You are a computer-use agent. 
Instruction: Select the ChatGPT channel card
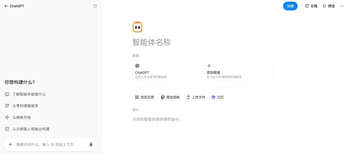click(x=167, y=71)
